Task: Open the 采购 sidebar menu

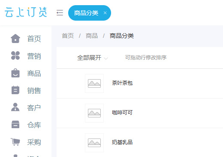Action: (34, 142)
